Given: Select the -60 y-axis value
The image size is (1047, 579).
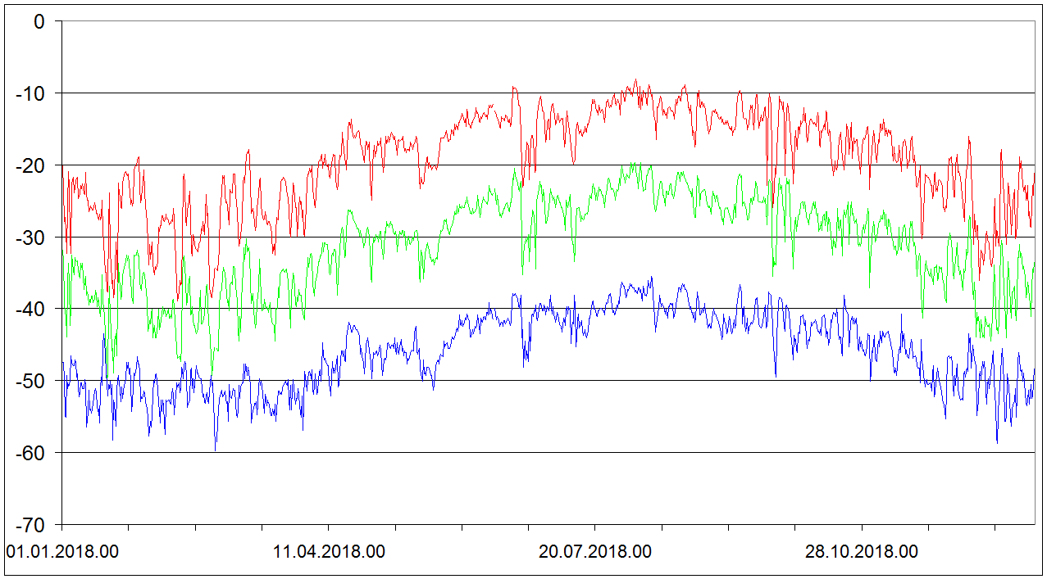Looking at the screenshot, I should tap(31, 453).
